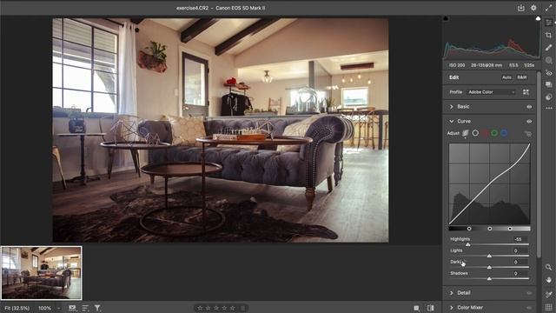Open the filmstrip options icon
The width and height of the screenshot is (556, 313).
[x=72, y=308]
